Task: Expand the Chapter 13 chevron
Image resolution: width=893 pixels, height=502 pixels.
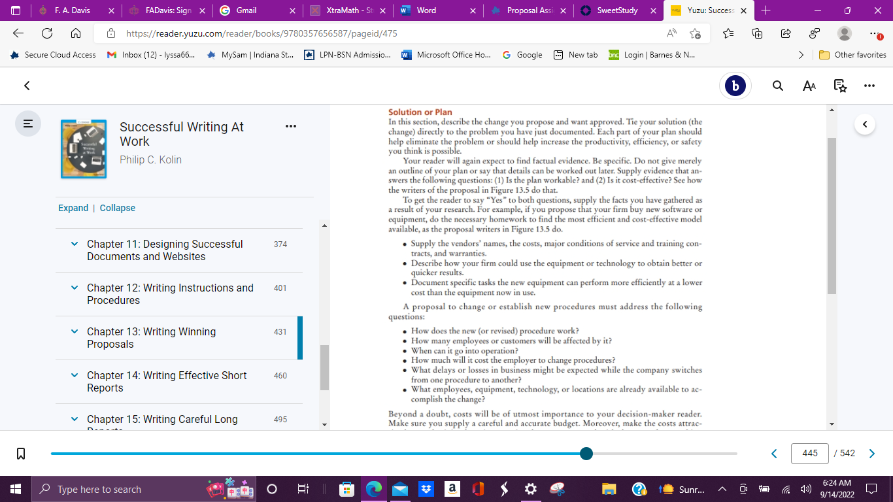Action: coord(74,331)
